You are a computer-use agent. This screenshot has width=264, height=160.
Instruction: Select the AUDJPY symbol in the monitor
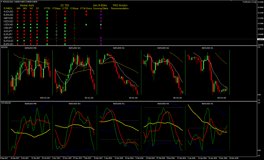tap(8, 31)
